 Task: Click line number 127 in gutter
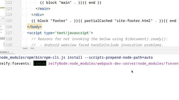point(9,33)
